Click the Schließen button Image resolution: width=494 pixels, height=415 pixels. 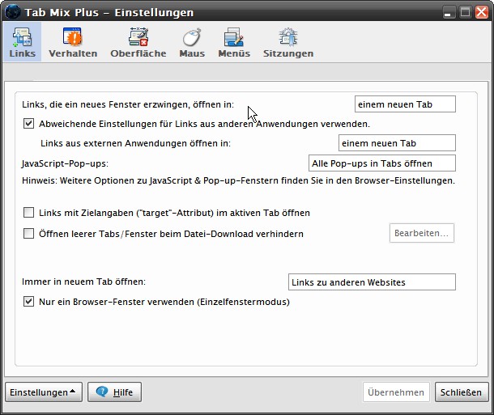pos(462,392)
